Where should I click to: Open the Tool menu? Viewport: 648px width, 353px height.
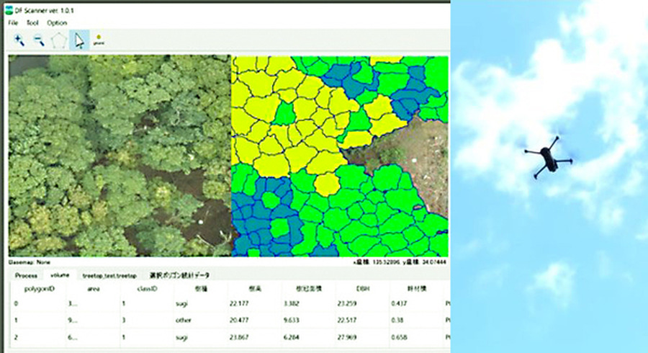coord(32,23)
